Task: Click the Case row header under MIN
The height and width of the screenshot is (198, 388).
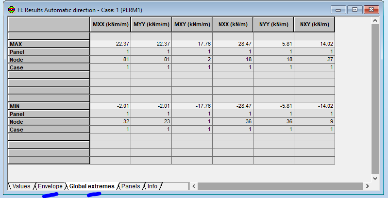Action: coord(49,129)
